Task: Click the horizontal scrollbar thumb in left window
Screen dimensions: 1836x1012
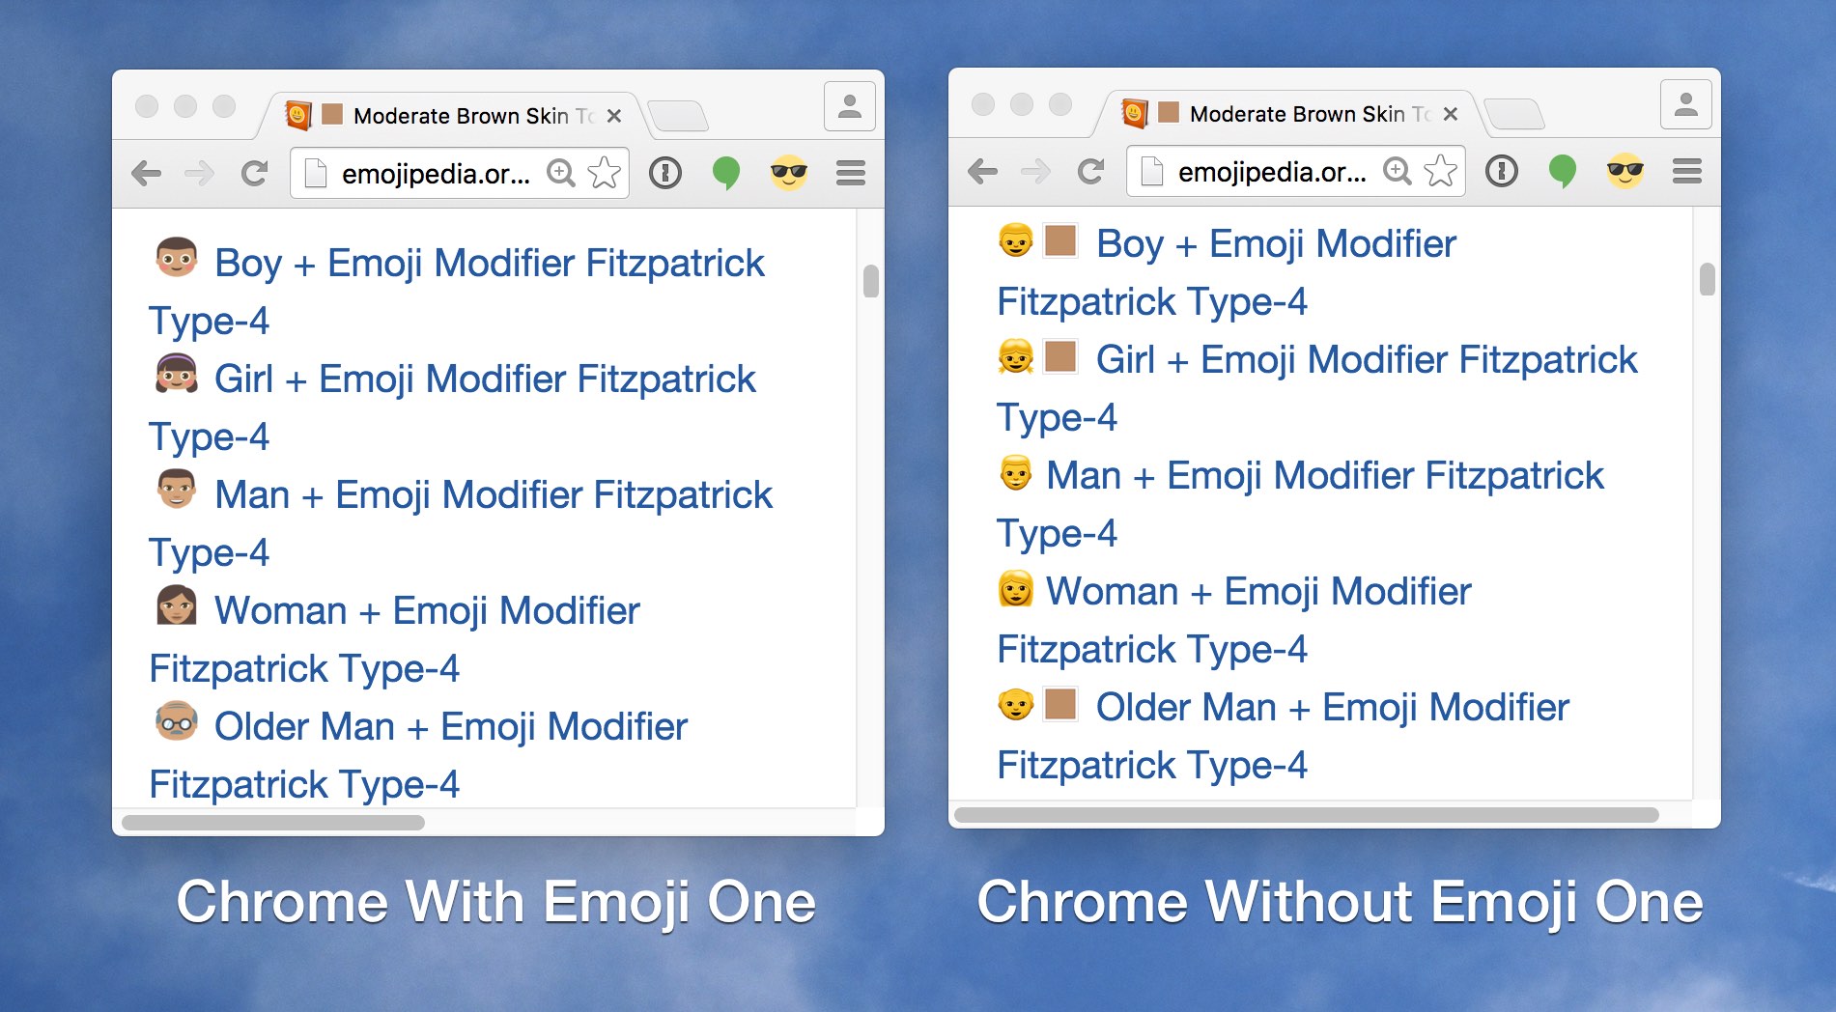Action: click(273, 823)
